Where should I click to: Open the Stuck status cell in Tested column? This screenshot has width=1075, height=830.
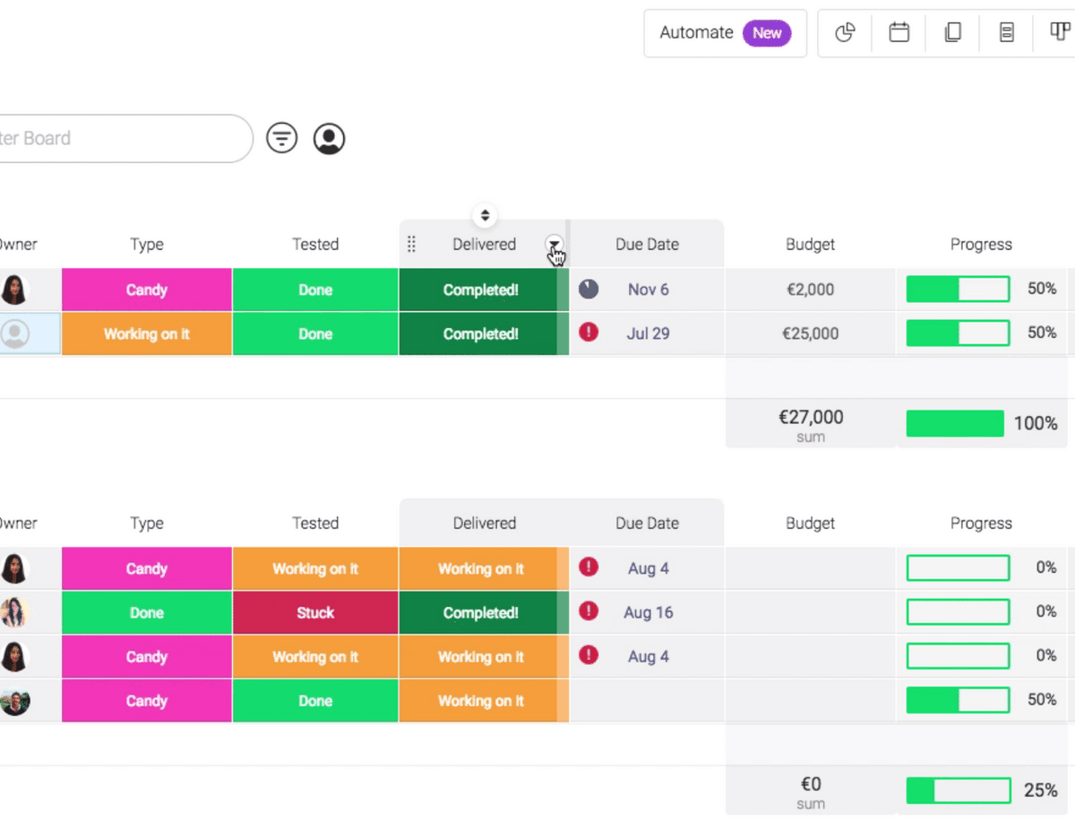(315, 613)
